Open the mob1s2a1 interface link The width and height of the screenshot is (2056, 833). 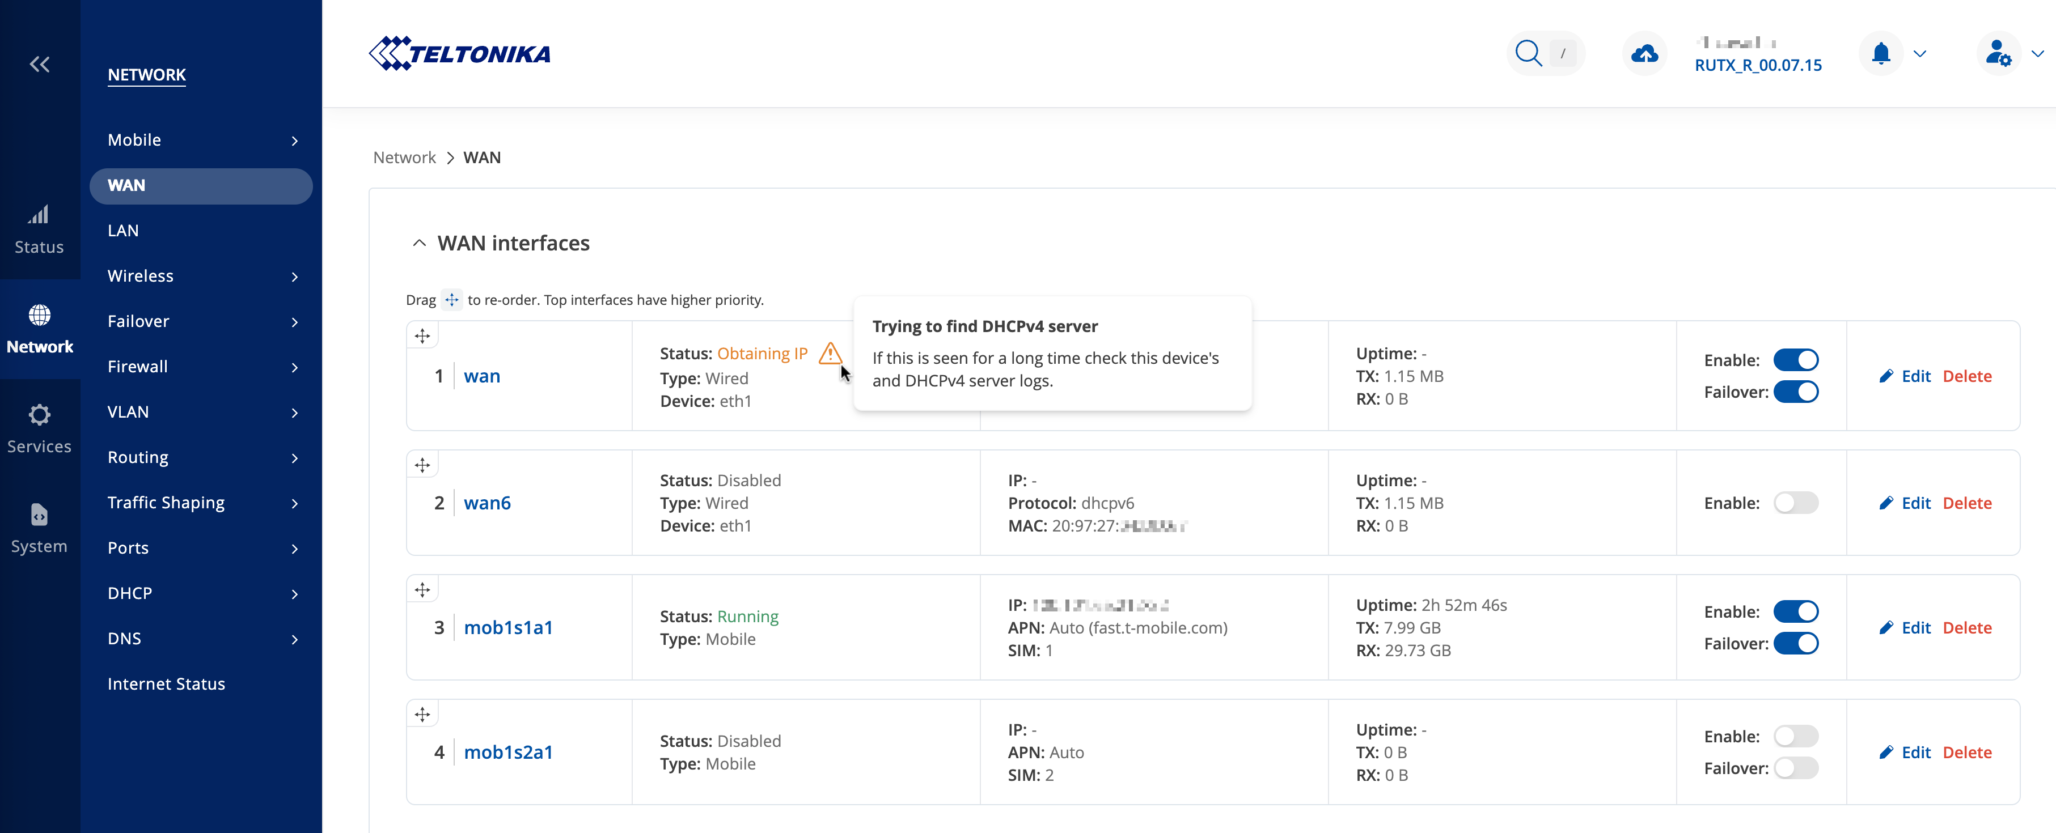point(509,751)
